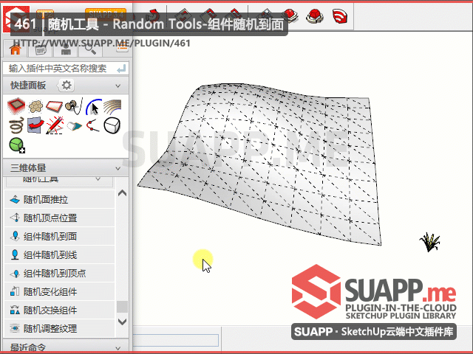The height and width of the screenshot is (354, 473).
Task: Select the spiral spring helix tool
Action: [16, 125]
